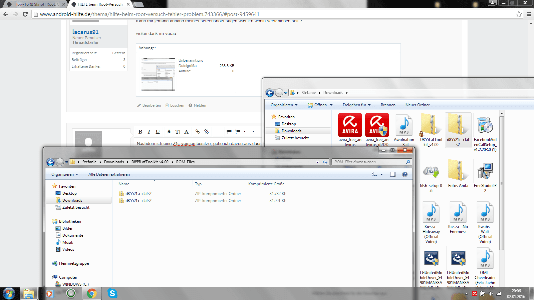Expand the Öffnen dropdown arrow
The width and height of the screenshot is (534, 300).
(331, 105)
